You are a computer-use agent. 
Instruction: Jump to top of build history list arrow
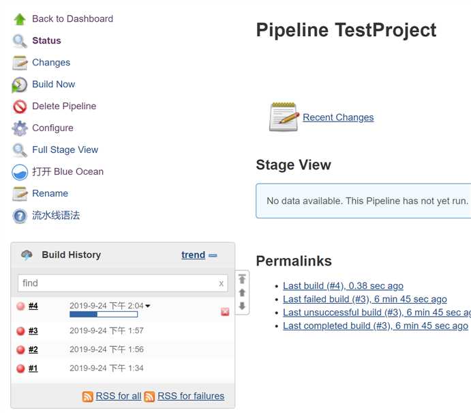(242, 279)
